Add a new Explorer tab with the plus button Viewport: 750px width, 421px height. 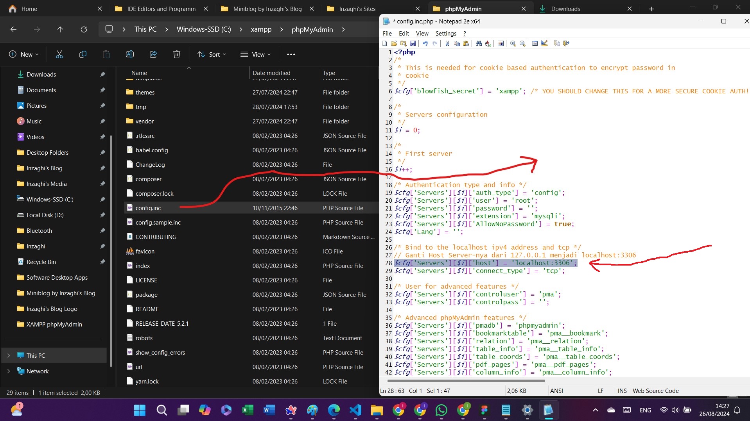651,9
